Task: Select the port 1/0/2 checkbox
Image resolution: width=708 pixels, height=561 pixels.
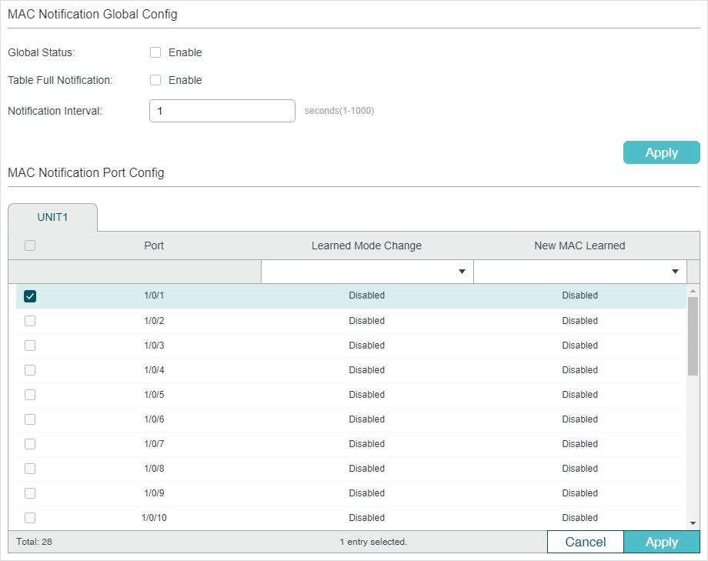Action: (30, 321)
